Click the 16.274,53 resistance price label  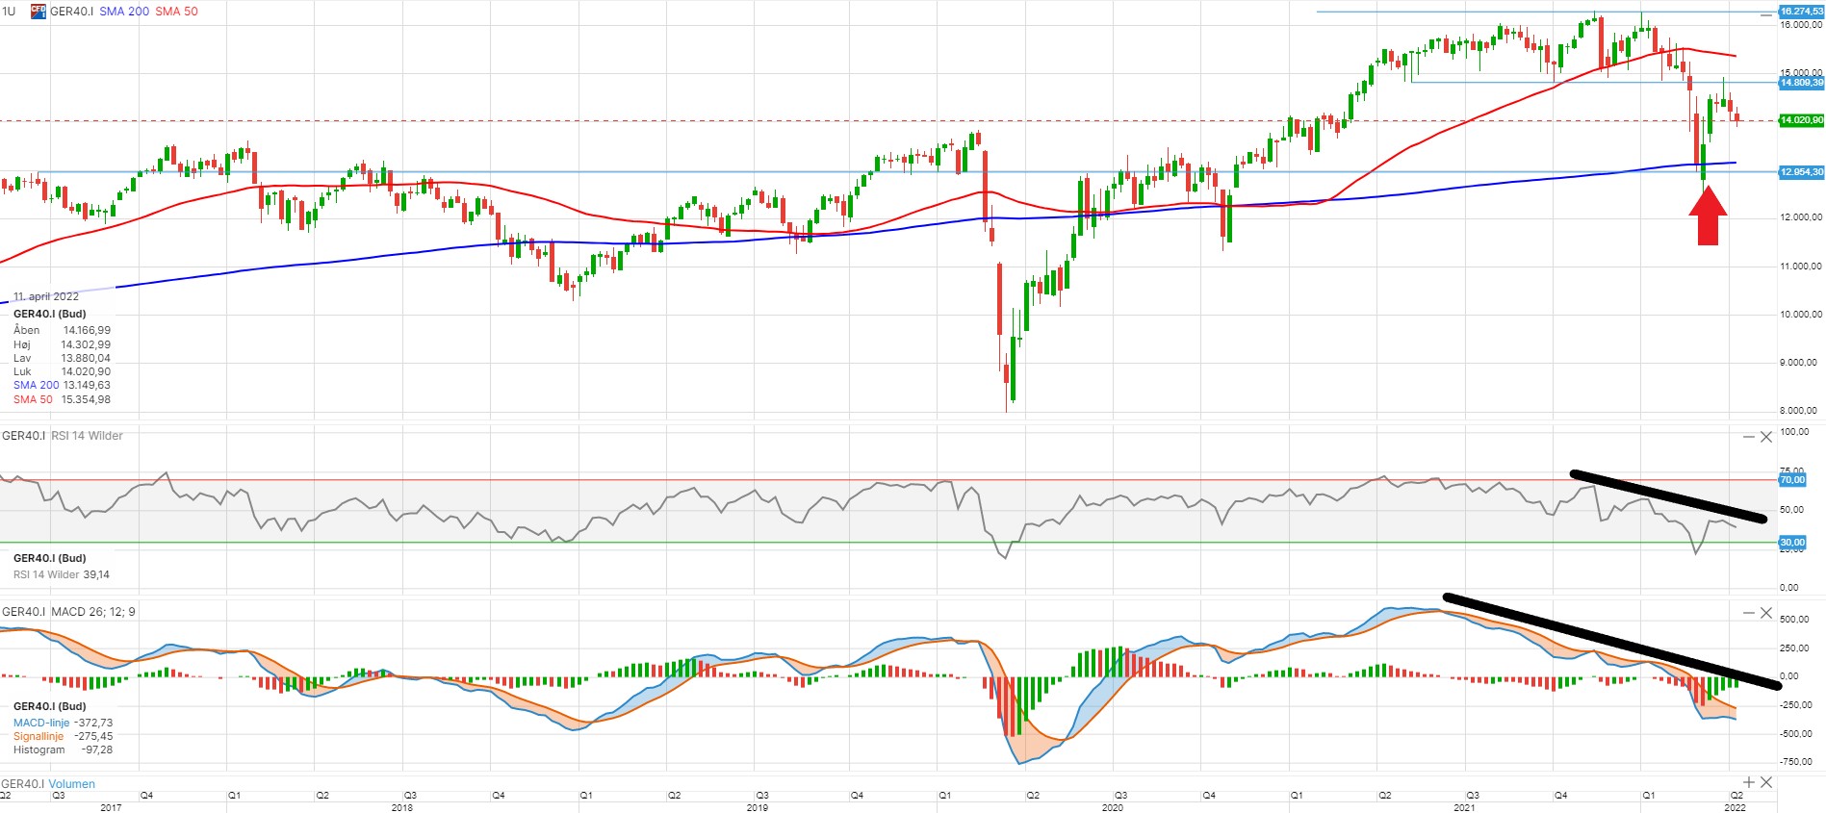click(1801, 12)
